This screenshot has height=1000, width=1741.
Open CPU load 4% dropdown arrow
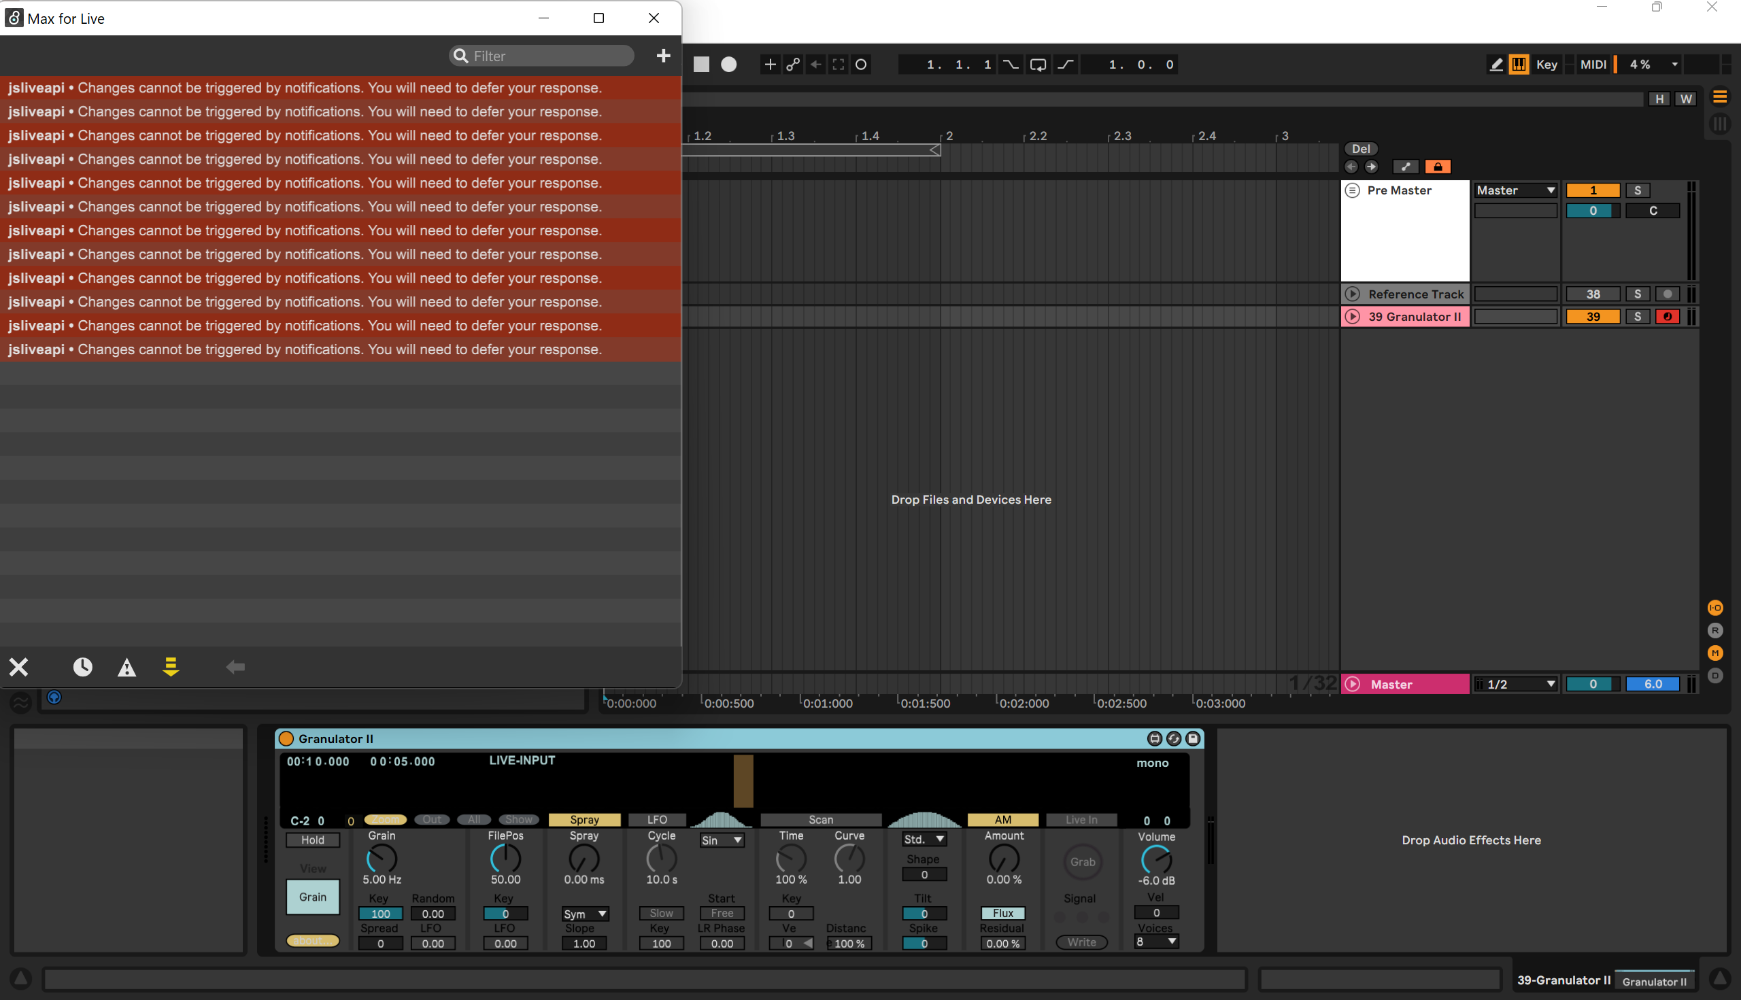point(1674,65)
